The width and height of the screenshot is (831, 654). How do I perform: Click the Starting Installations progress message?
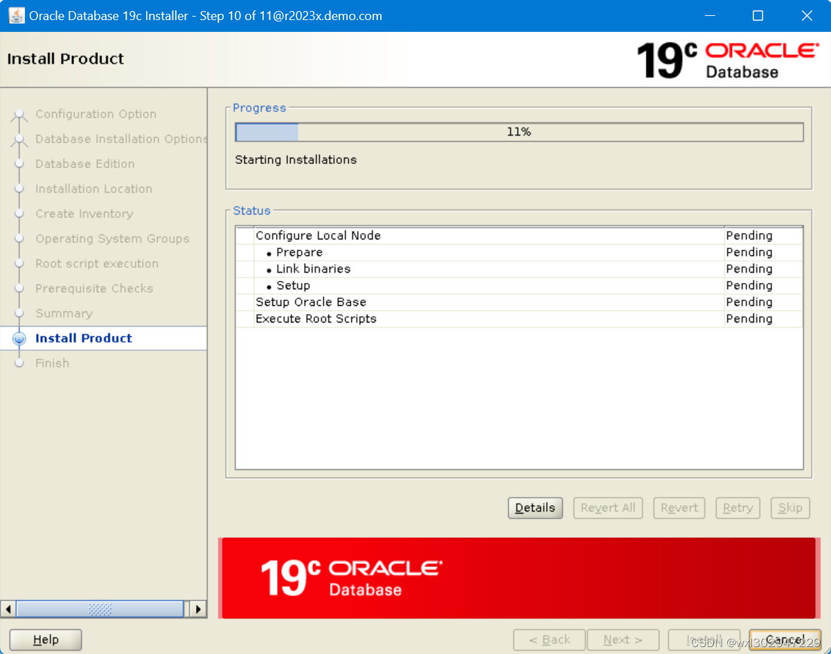click(296, 160)
